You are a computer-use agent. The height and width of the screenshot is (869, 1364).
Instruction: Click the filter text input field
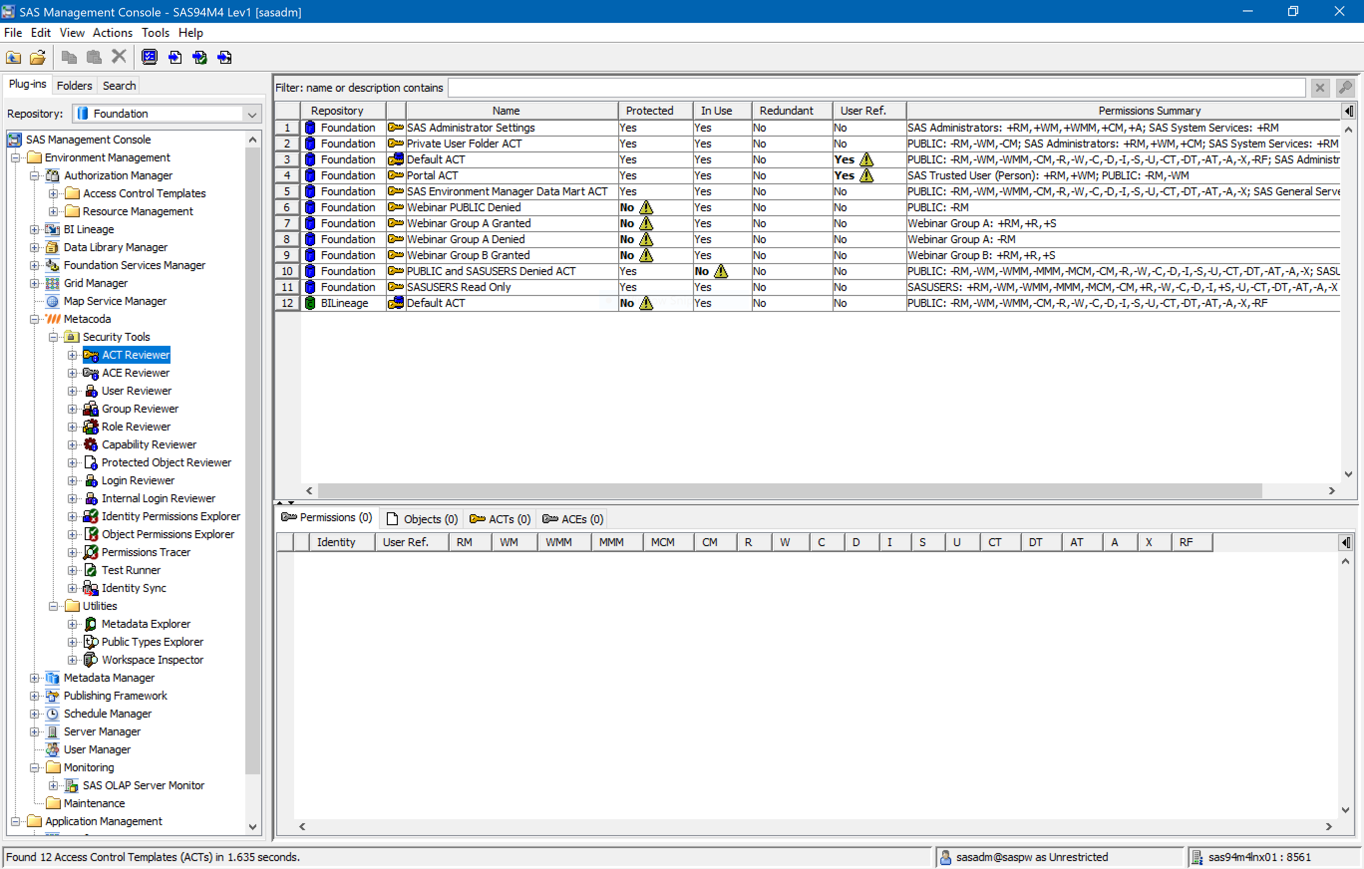(x=876, y=88)
